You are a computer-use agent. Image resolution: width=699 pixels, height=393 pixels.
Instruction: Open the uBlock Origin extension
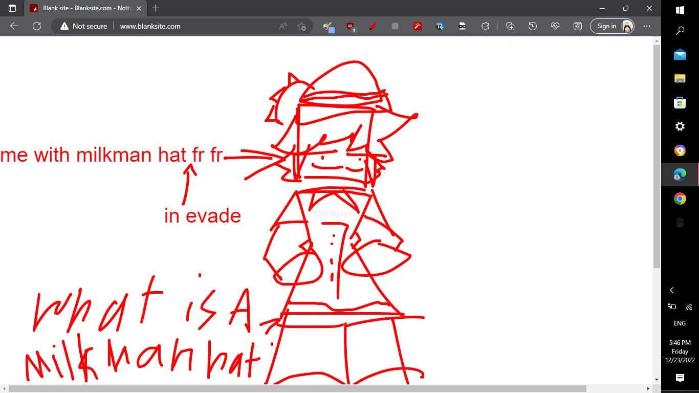point(351,26)
